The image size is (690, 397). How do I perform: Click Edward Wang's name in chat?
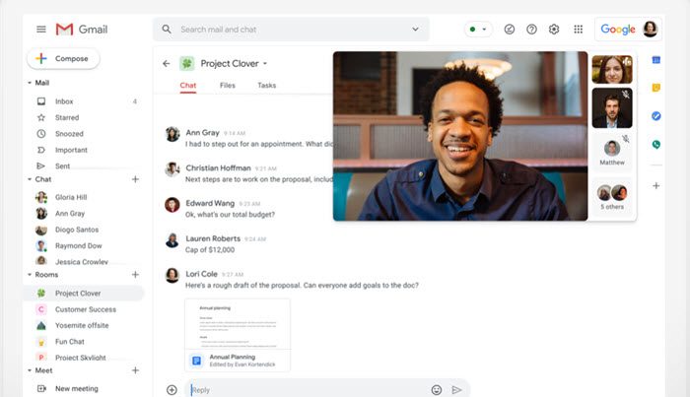pos(210,203)
